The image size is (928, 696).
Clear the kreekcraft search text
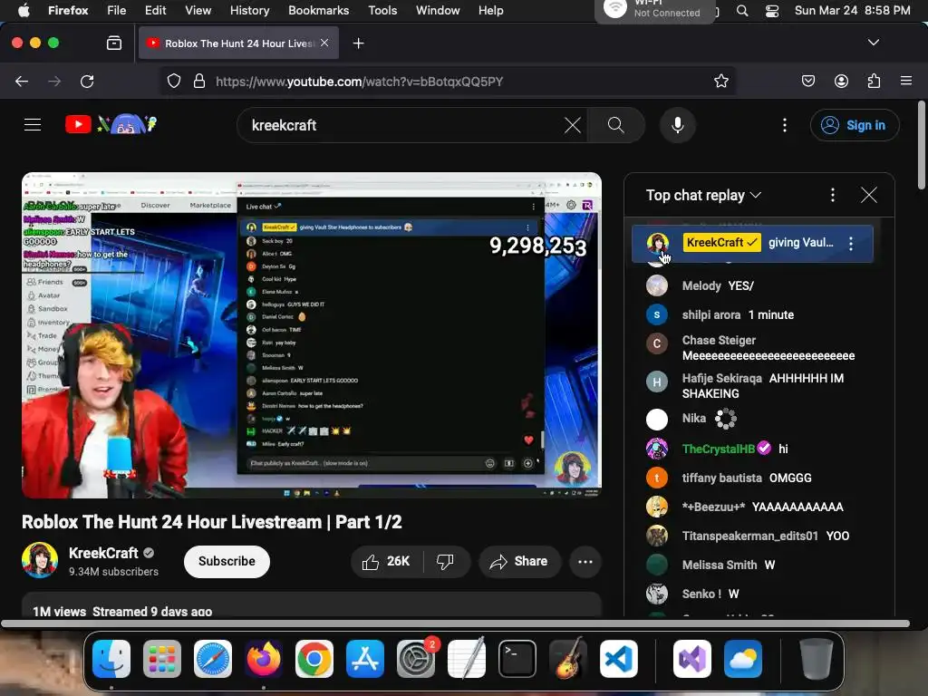click(x=573, y=125)
